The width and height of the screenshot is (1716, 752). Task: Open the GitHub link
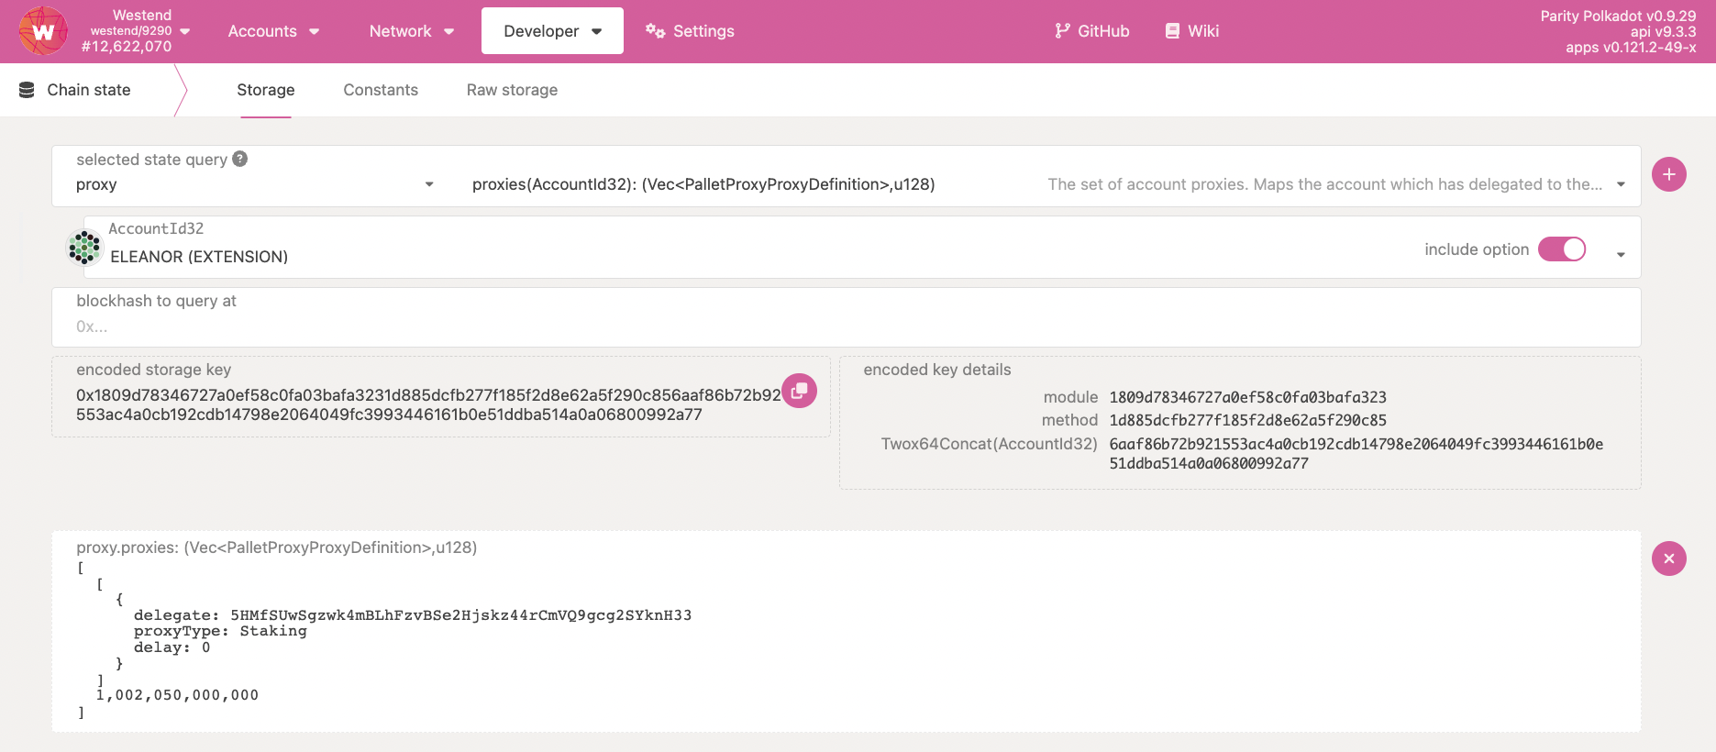(1091, 31)
